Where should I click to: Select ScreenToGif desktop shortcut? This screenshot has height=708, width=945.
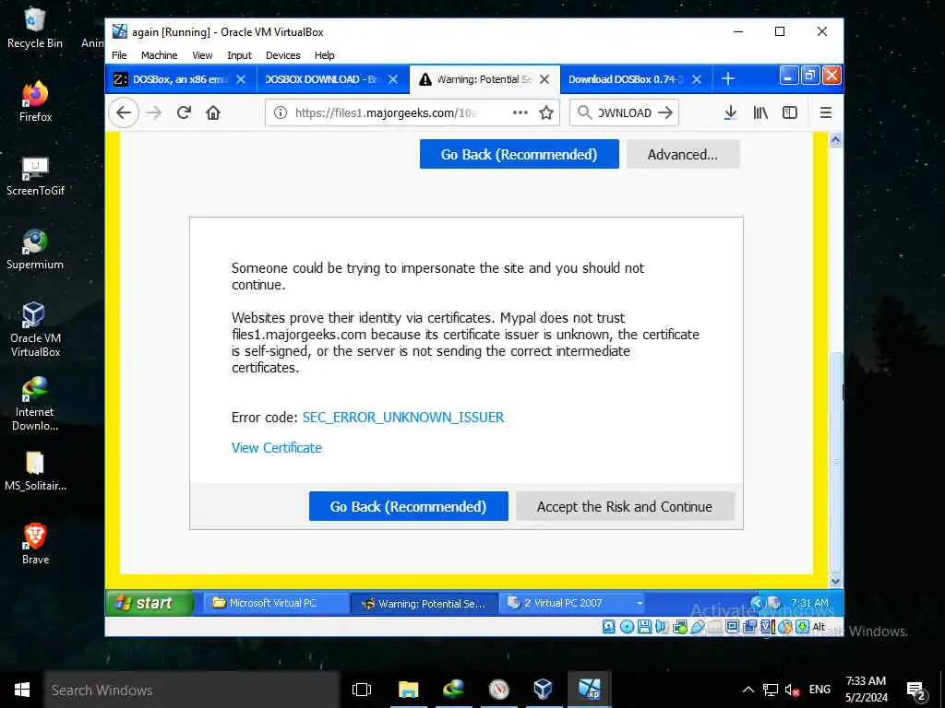(35, 176)
